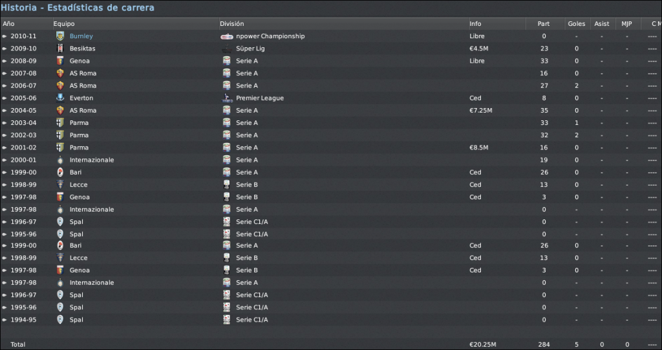Expand the 1994-95 season row arrow

point(5,320)
